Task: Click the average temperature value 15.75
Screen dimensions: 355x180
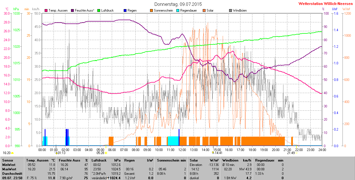Action: click(52, 173)
